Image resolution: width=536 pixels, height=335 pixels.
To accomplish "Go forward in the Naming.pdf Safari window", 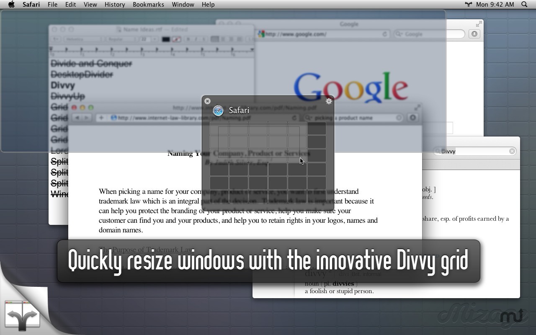I will (87, 118).
